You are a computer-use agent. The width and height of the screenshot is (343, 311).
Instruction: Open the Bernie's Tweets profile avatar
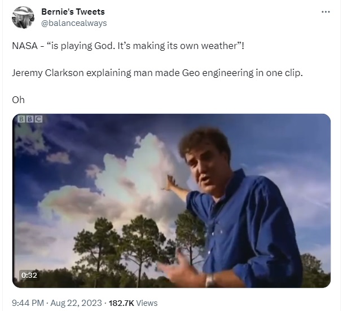23,17
